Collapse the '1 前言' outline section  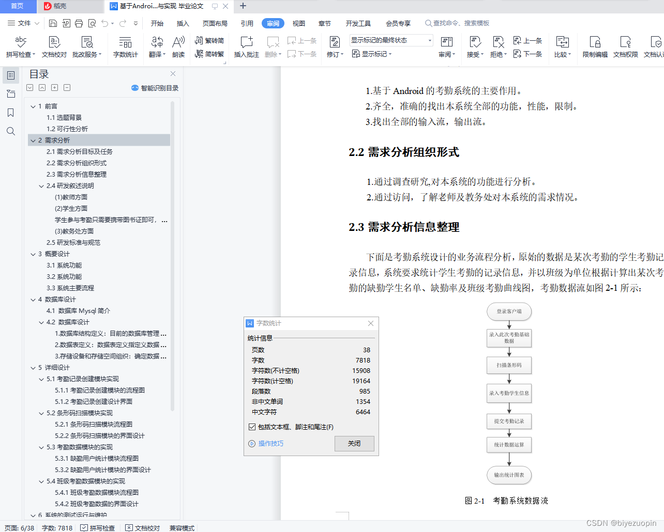(x=33, y=106)
